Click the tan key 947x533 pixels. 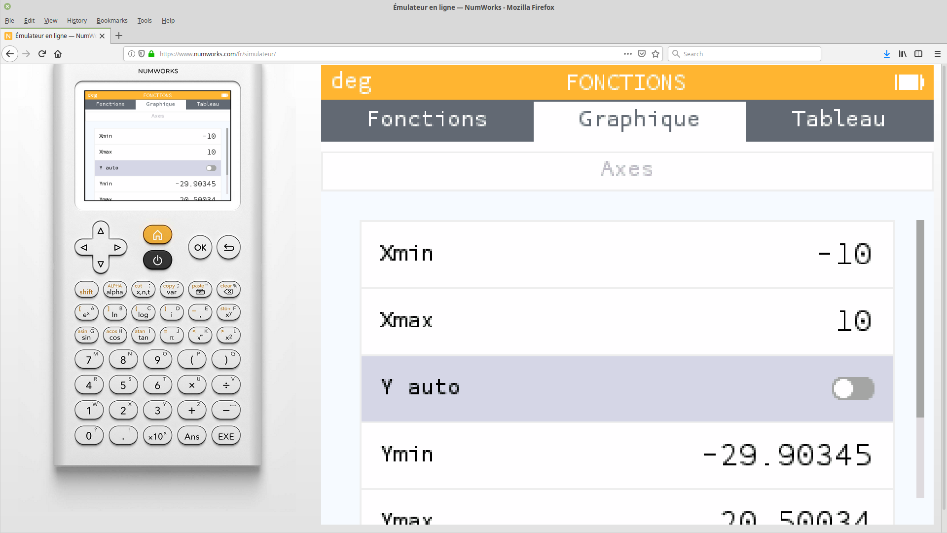[144, 335]
